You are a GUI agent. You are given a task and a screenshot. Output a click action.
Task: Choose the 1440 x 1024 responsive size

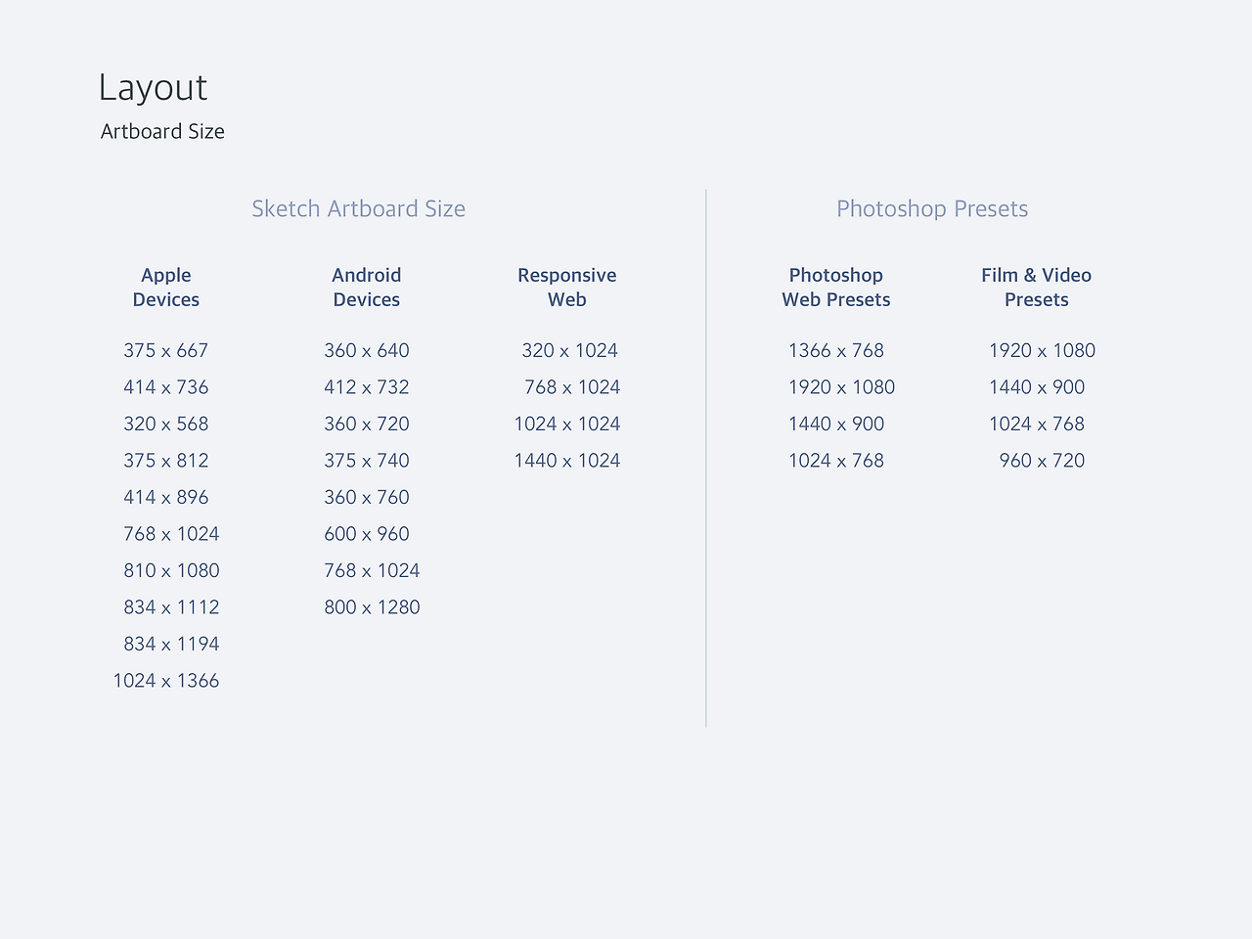pos(567,461)
